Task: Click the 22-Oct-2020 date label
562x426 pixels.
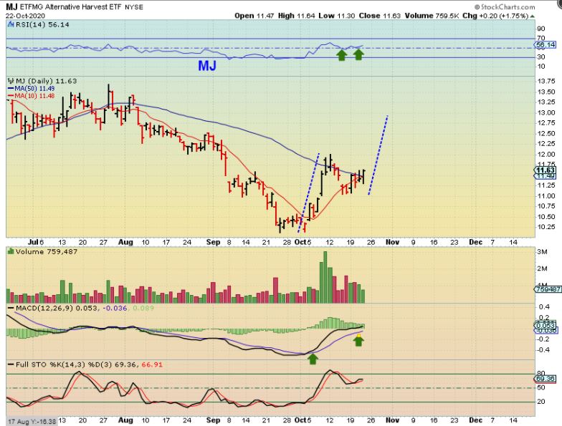Action: coord(25,16)
